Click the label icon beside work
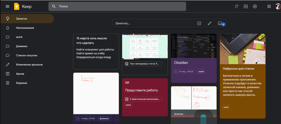Image resolution: width=281 pixels, height=124 pixels. pos(7,37)
